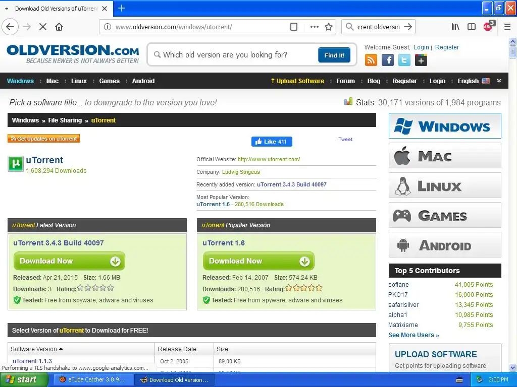Viewport: 517px width, 387px height.
Task: Click the search go arrow in search box
Action: pos(408,27)
